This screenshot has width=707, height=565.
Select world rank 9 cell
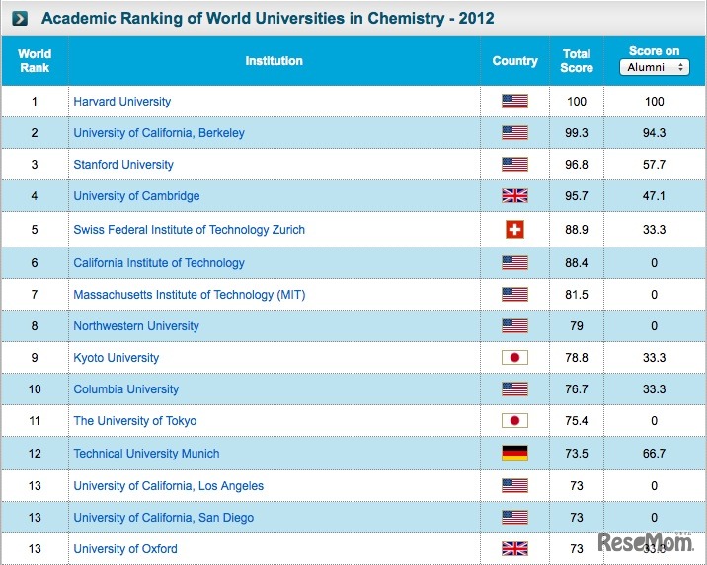[35, 358]
